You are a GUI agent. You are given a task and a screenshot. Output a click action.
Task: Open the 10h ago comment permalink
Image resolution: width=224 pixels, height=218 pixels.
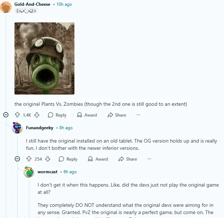[x=64, y=4]
